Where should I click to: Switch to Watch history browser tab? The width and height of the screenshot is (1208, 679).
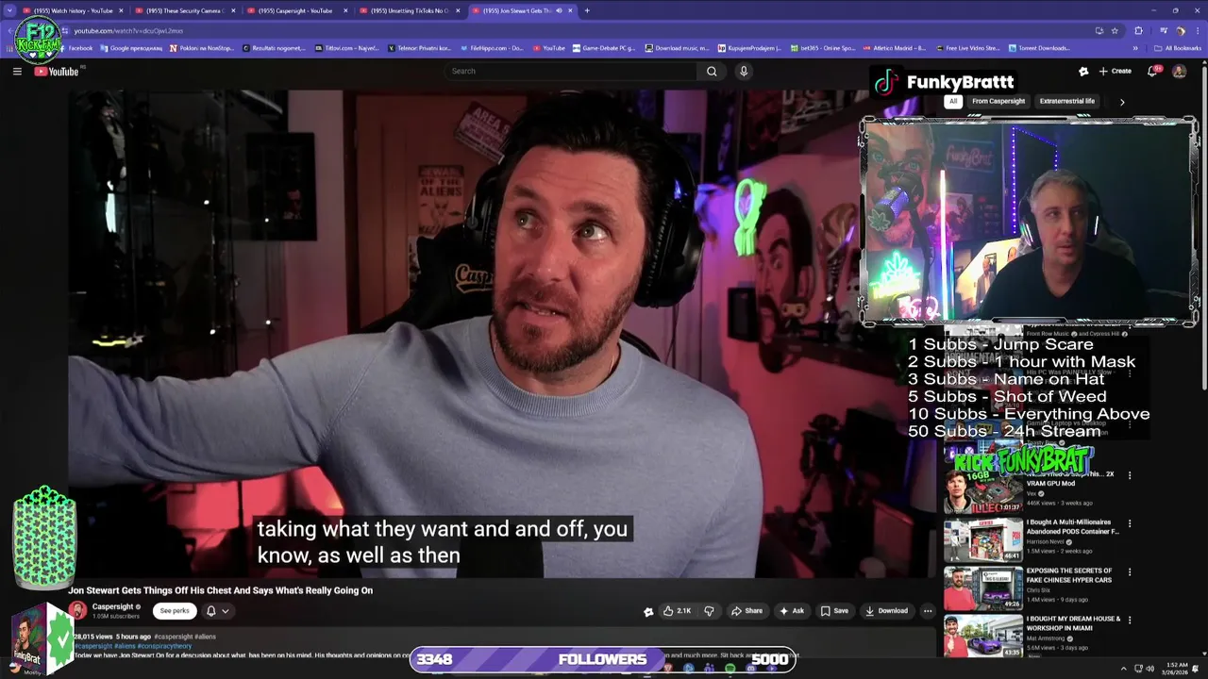click(74, 10)
